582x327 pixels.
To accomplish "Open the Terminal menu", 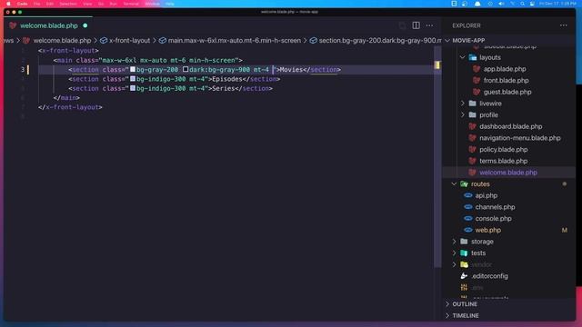I will pos(131,4).
